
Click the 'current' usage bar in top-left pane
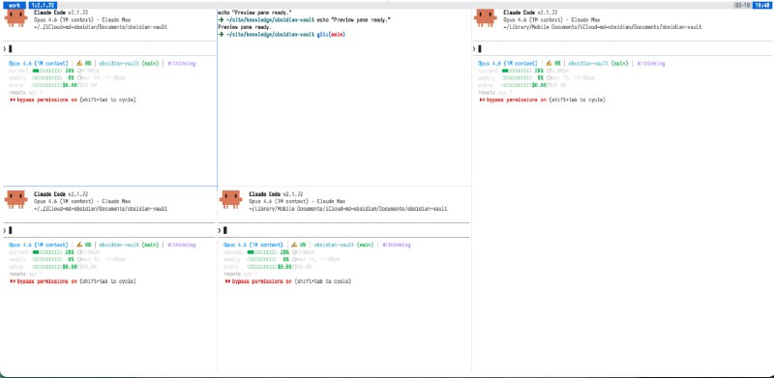click(46, 71)
